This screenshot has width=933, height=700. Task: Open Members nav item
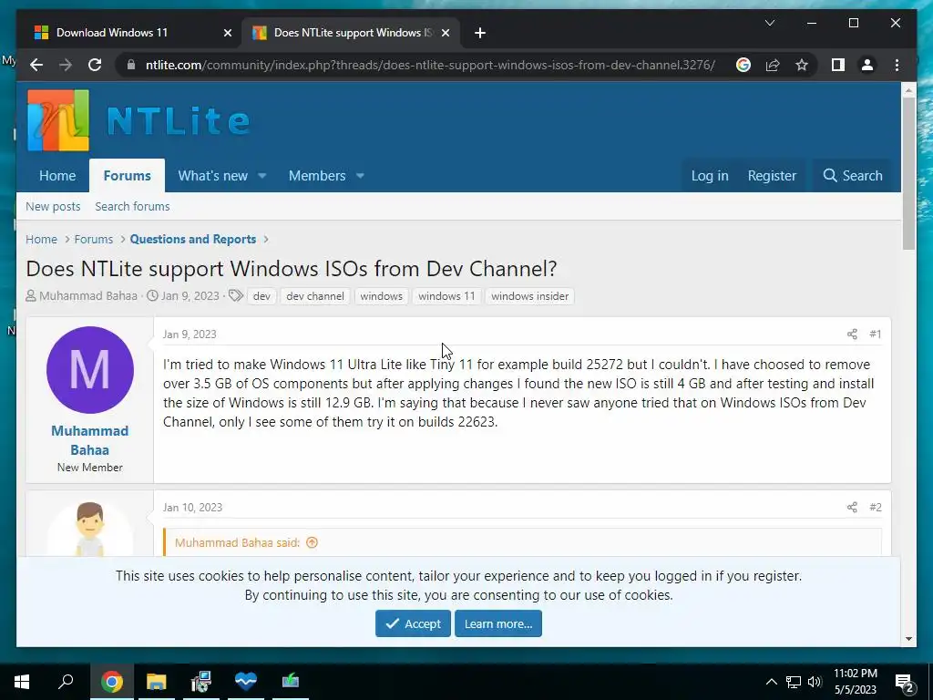coord(317,176)
